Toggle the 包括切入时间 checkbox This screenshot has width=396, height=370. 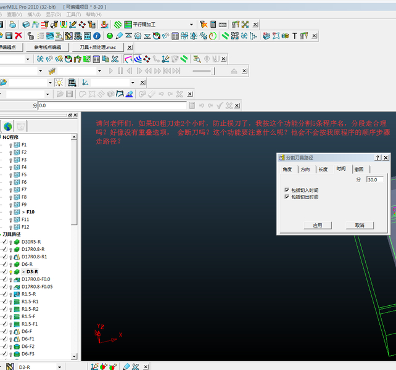point(287,190)
